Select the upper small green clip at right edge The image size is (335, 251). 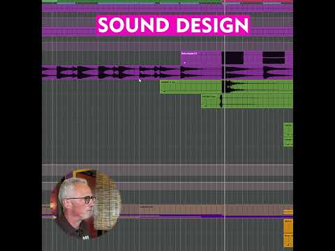[x=288, y=130]
